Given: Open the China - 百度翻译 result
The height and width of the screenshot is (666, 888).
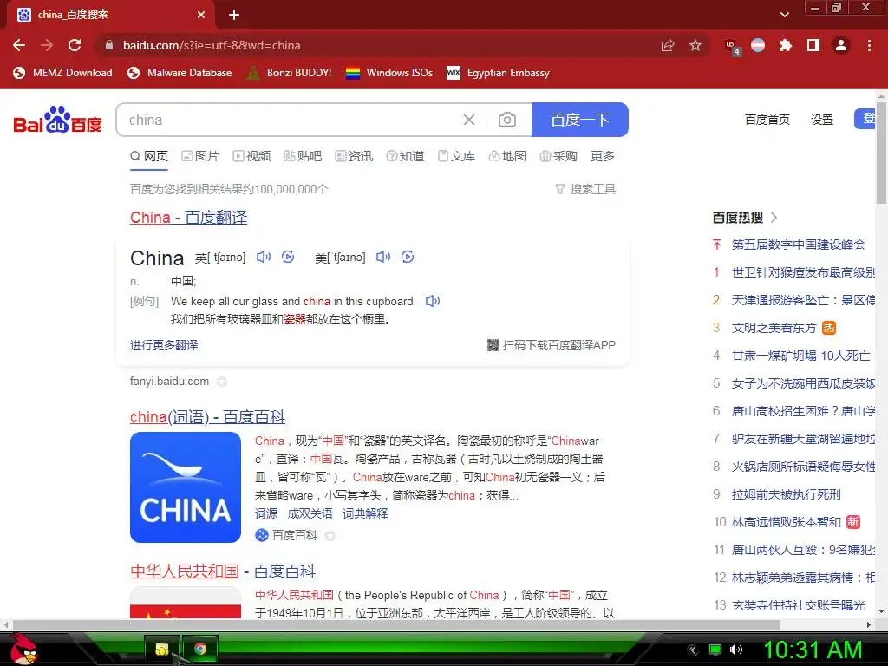Looking at the screenshot, I should pos(188,218).
